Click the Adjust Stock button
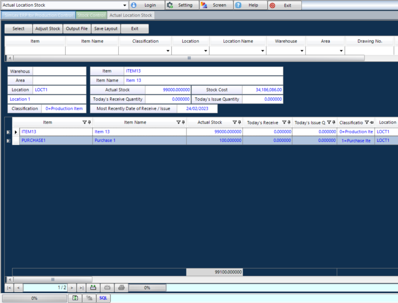This screenshot has height=303, width=398. pyautogui.click(x=47, y=28)
